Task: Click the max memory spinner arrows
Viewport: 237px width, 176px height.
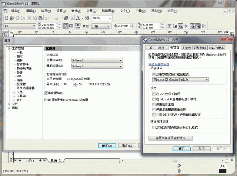Action: (75, 84)
